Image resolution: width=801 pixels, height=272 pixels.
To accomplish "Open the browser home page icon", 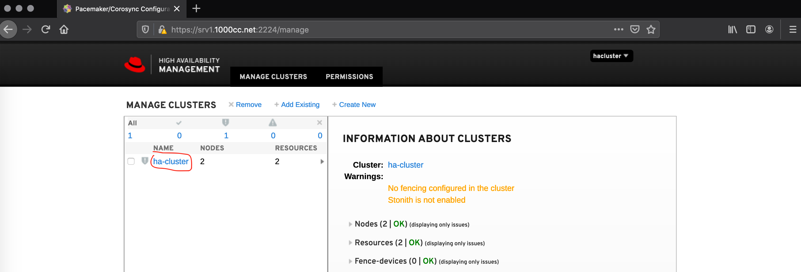I will tap(64, 30).
